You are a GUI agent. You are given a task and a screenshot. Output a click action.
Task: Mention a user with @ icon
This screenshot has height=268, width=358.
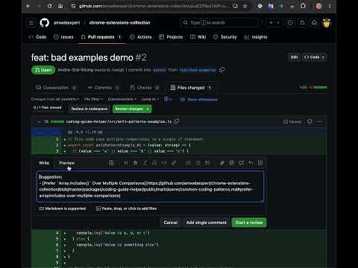point(232,163)
